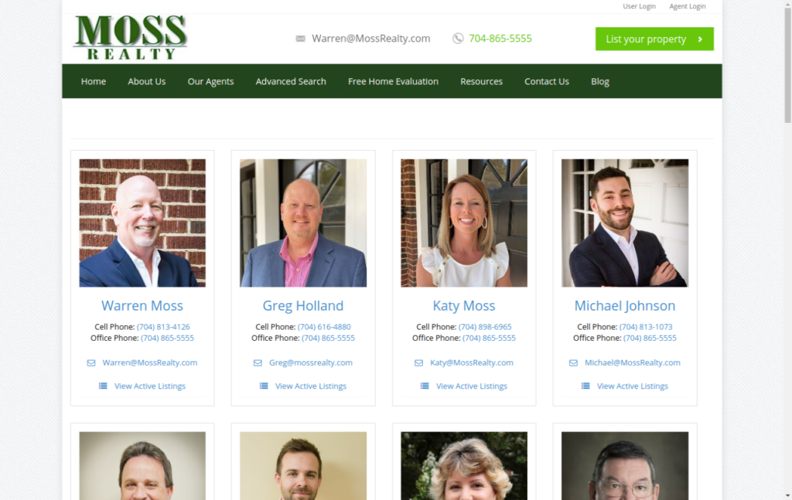The width and height of the screenshot is (792, 500).
Task: Click the listings icon under Greg Holland
Action: tap(264, 386)
